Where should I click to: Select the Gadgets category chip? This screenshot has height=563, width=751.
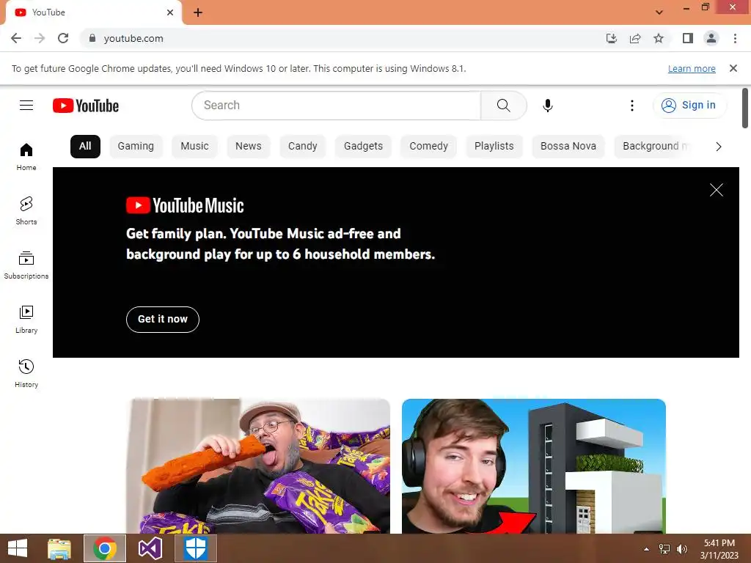(x=363, y=147)
